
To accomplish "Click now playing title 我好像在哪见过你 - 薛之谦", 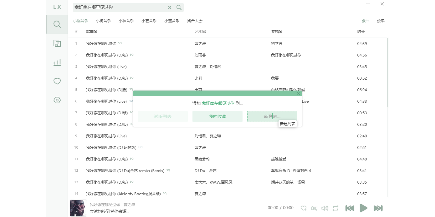I will click(112, 205).
